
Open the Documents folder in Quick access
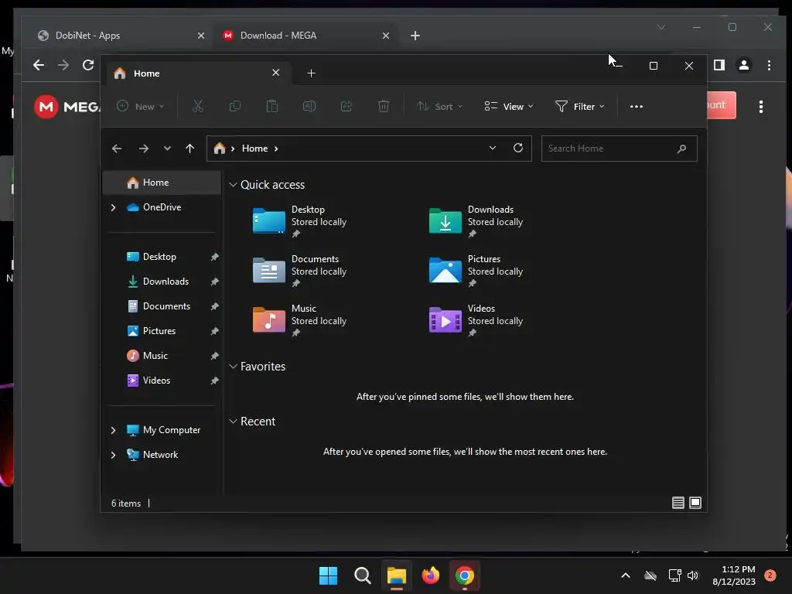tap(299, 270)
